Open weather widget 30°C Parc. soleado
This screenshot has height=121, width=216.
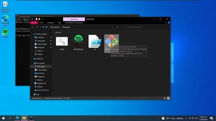[x=172, y=118]
